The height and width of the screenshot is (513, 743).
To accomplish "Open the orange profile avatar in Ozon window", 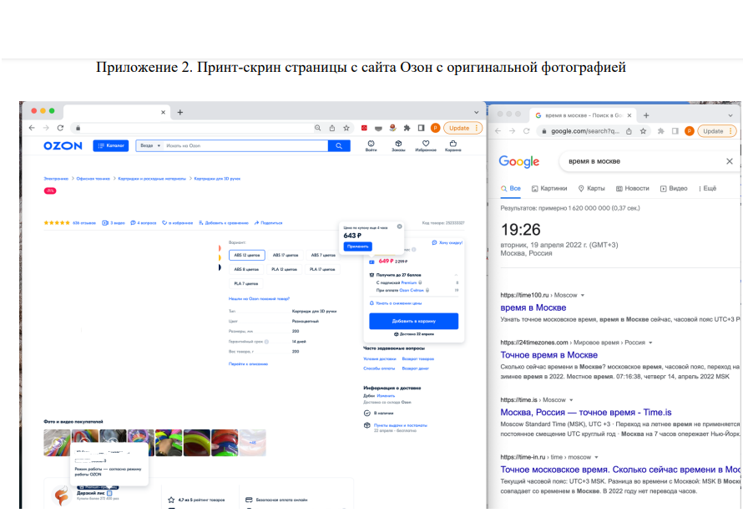I will (x=436, y=128).
